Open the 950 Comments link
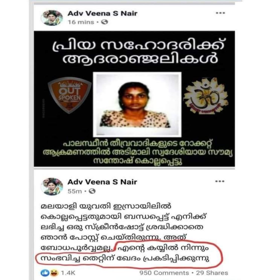Image resolution: width=271 pixels, height=280 pixels. coord(164,273)
